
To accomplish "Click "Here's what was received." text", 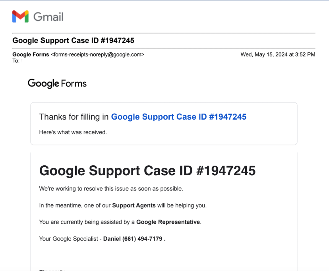I will (x=73, y=132).
